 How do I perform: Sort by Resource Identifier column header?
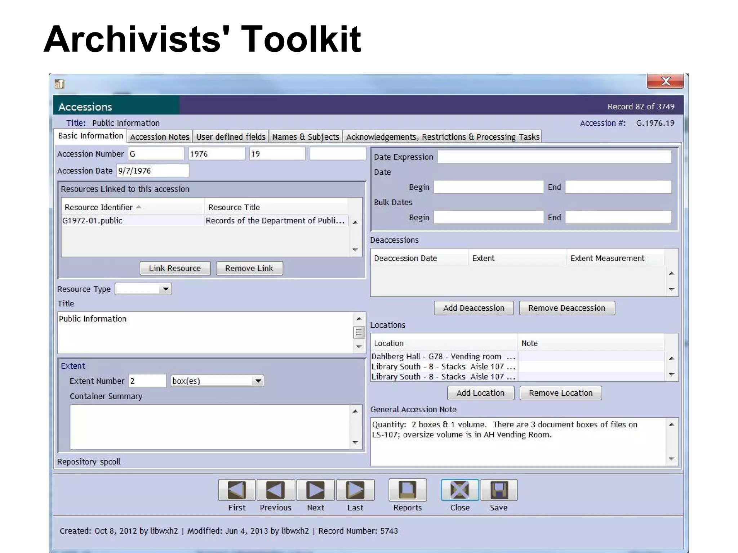133,207
